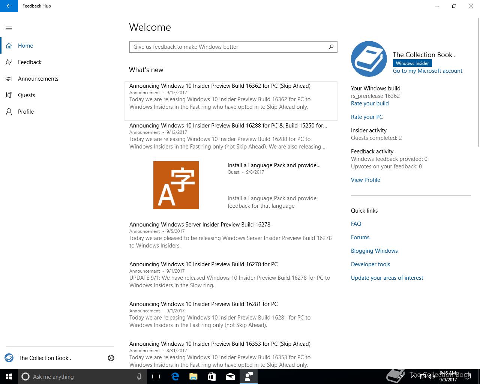
Task: Click the taskbar clock showing 9:46 AM
Action: tap(448, 376)
